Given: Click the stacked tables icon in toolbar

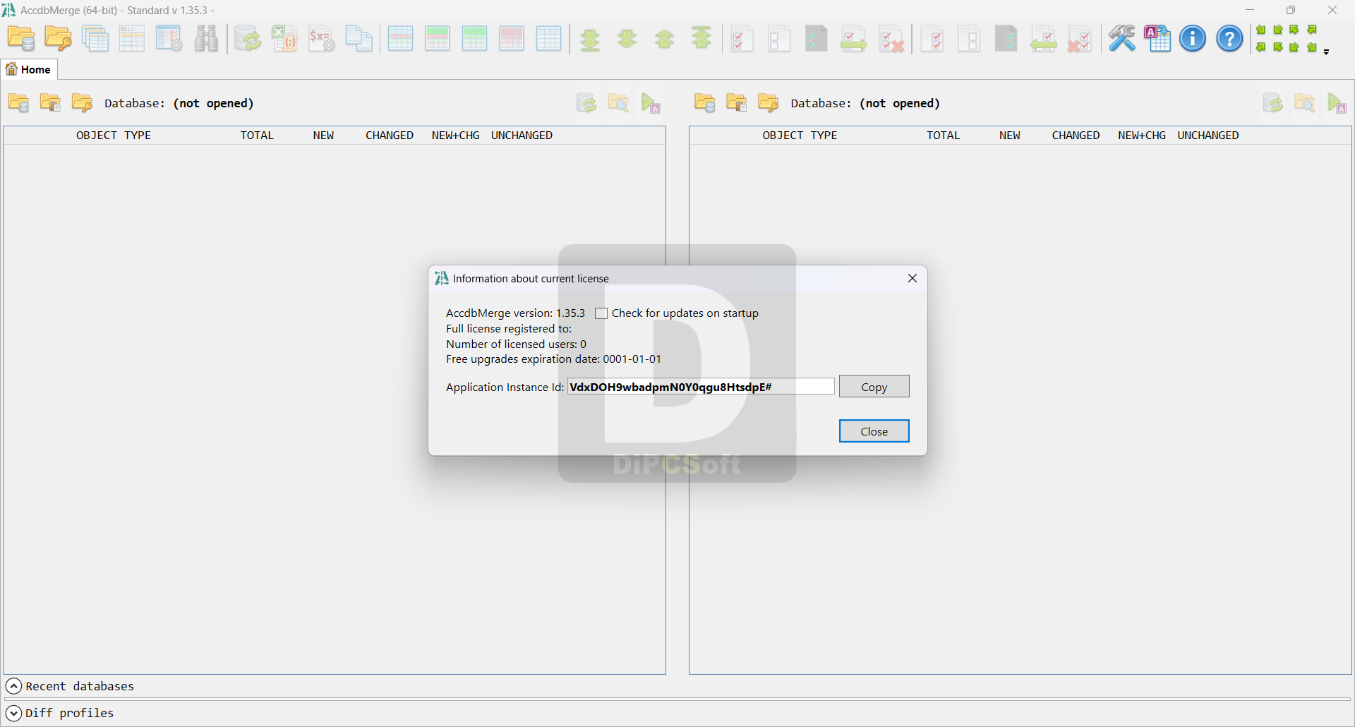Looking at the screenshot, I should point(95,39).
